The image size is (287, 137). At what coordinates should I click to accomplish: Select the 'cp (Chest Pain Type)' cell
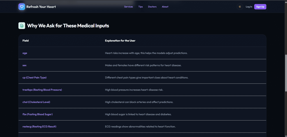[x=34, y=77]
